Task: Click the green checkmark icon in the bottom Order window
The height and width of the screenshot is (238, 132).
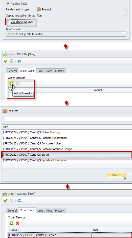Action: (6, 201)
